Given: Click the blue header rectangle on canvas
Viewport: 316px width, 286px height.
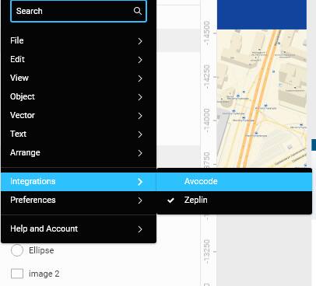Looking at the screenshot, I should tap(262, 15).
